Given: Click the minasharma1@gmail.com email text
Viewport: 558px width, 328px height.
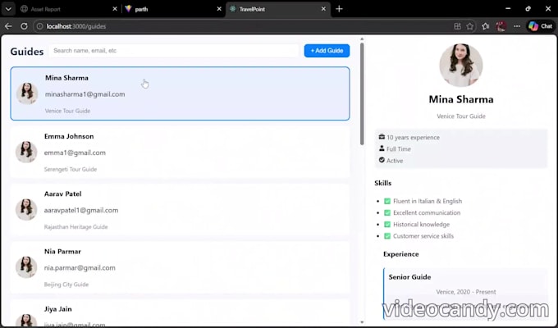Looking at the screenshot, I should tap(85, 94).
